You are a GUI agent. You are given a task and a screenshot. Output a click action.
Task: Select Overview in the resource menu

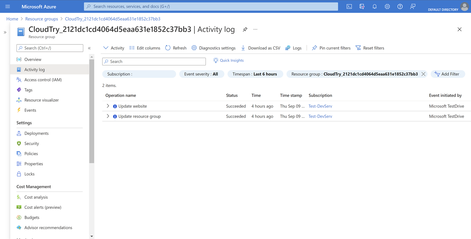tap(50, 59)
